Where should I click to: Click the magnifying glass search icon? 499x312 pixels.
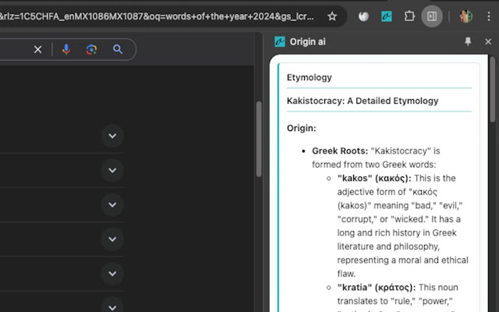point(117,49)
